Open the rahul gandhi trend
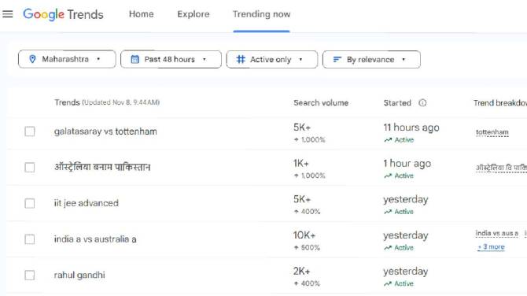The height and width of the screenshot is (296, 527). (79, 276)
